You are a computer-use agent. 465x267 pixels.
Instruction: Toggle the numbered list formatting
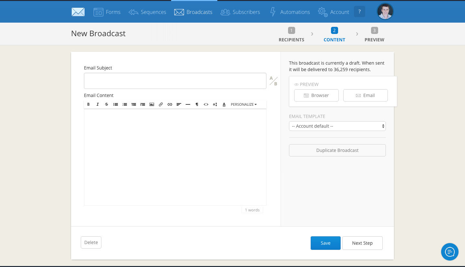[125, 104]
